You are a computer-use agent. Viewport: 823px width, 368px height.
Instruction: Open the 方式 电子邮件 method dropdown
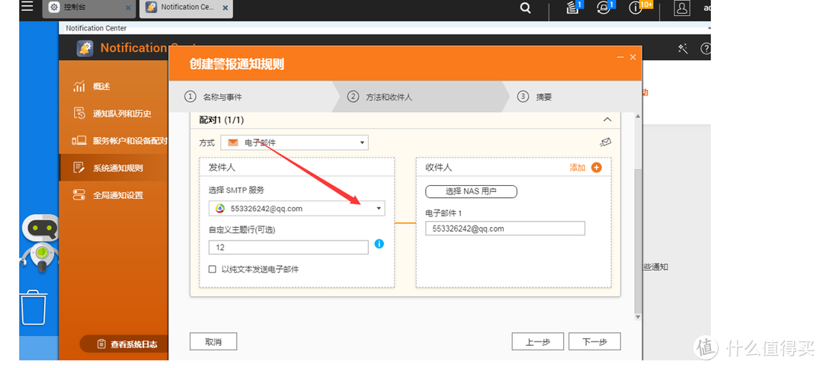(x=294, y=142)
